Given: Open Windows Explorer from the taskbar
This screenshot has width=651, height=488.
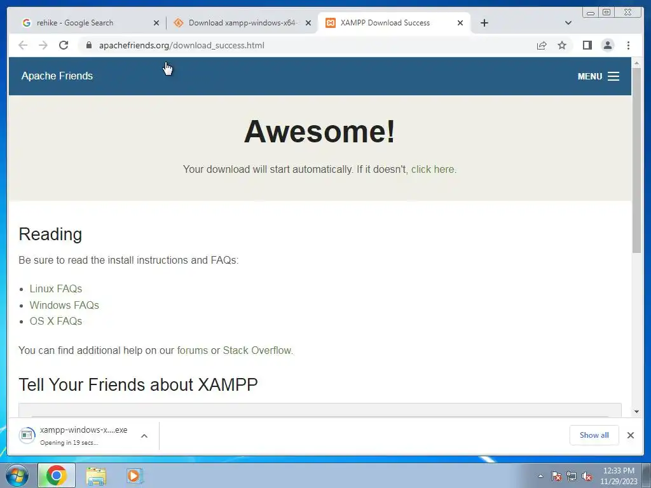Looking at the screenshot, I should click(x=97, y=476).
